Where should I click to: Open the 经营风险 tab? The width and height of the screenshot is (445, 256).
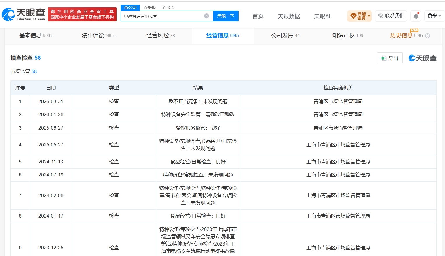[x=161, y=36]
